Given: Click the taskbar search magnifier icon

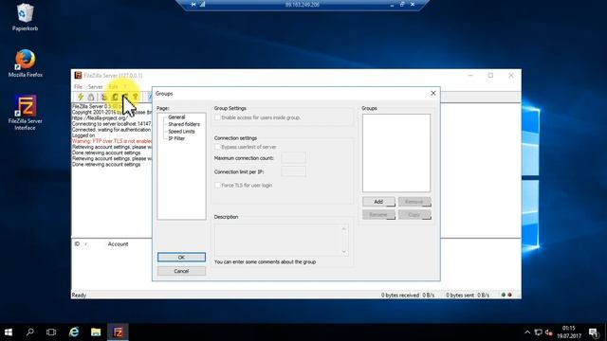Looking at the screenshot, I should click(x=29, y=332).
